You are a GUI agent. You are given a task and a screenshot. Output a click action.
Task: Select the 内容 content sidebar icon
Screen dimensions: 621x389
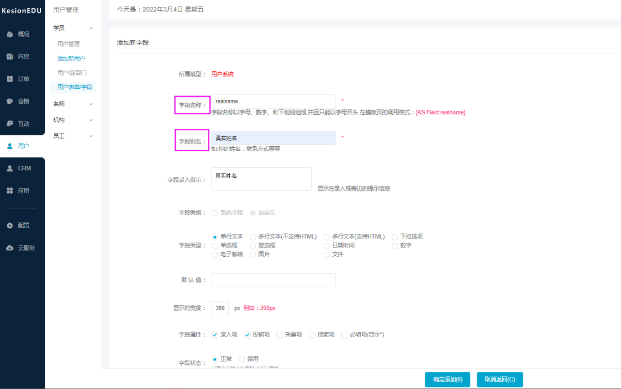coord(10,57)
